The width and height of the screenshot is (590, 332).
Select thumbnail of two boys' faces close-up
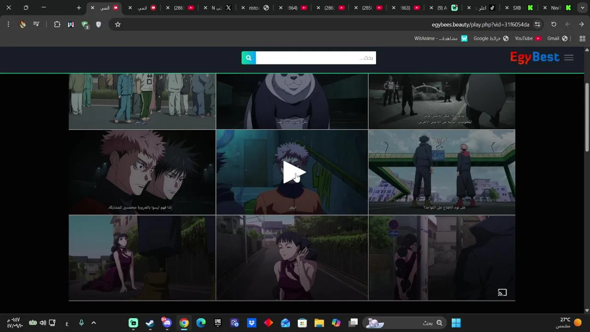pos(142,172)
